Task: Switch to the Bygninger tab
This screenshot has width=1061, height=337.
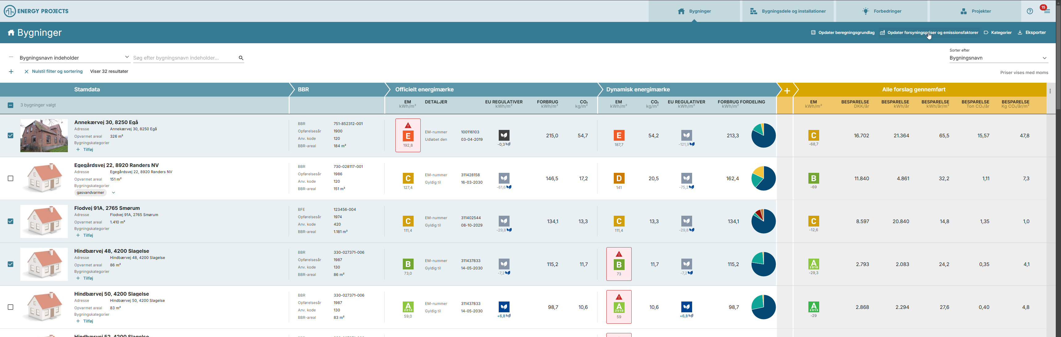Action: pos(694,11)
